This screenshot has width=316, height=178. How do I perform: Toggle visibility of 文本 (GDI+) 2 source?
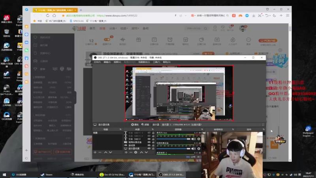point(149,136)
